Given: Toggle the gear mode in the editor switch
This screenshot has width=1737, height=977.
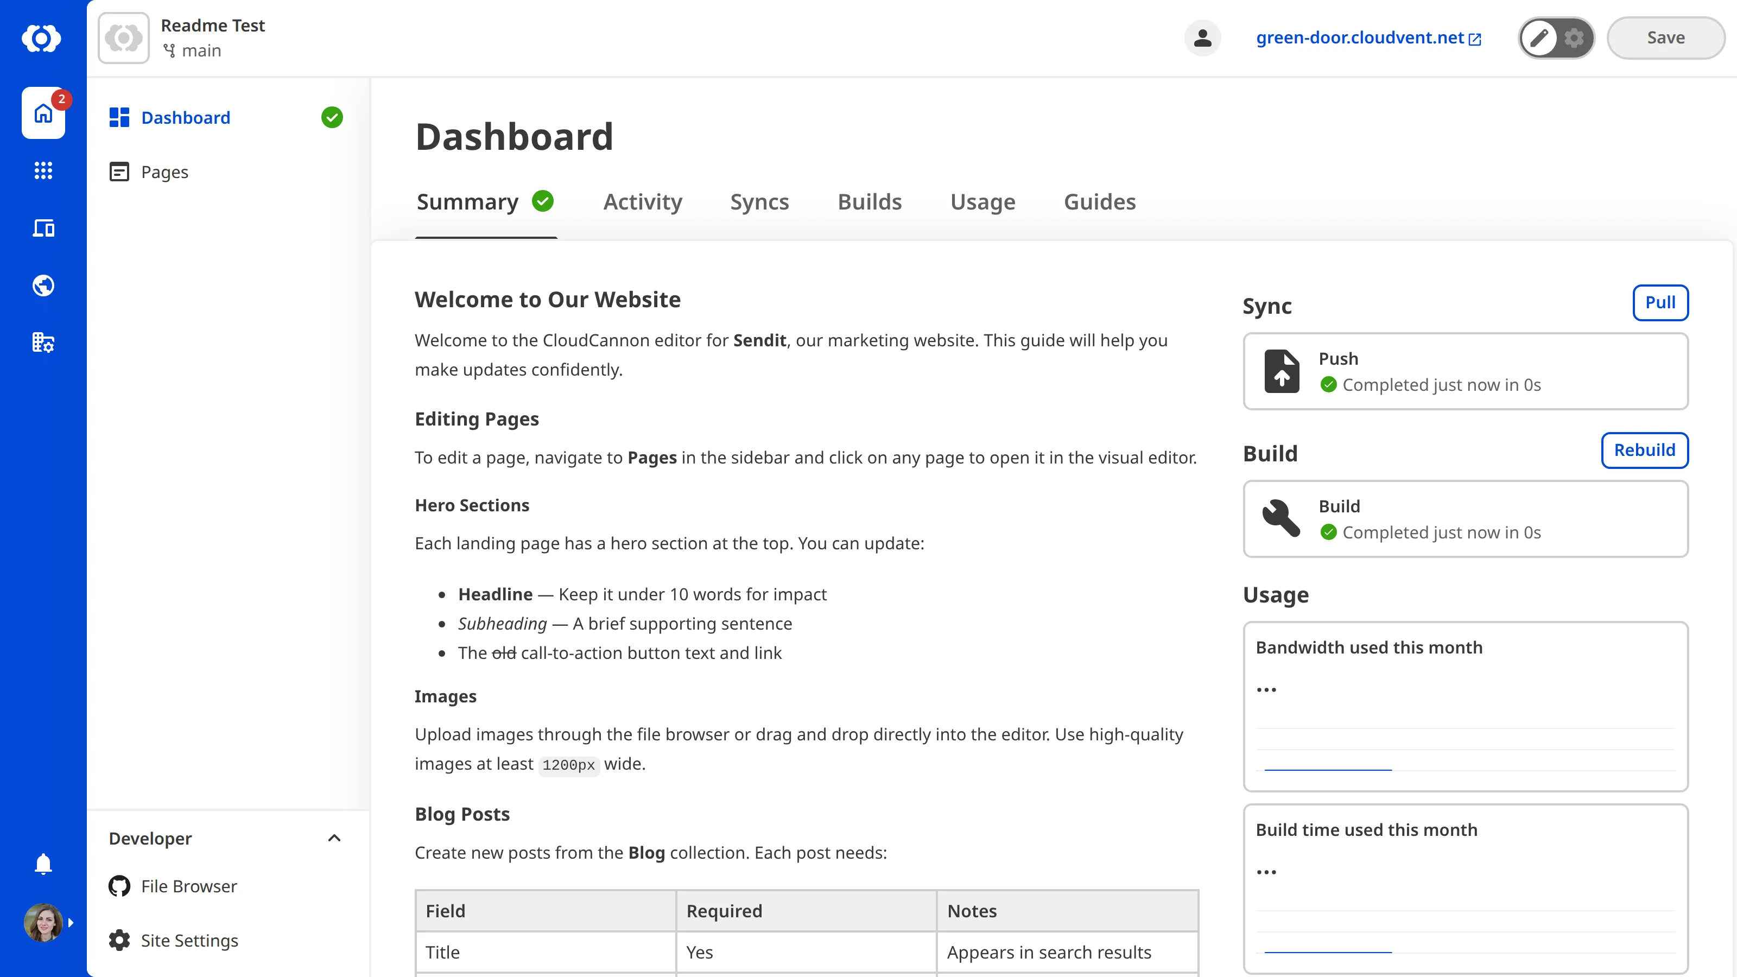Looking at the screenshot, I should click(x=1574, y=38).
